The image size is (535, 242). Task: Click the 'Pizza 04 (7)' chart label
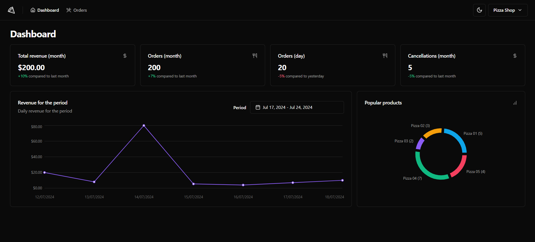(412, 178)
